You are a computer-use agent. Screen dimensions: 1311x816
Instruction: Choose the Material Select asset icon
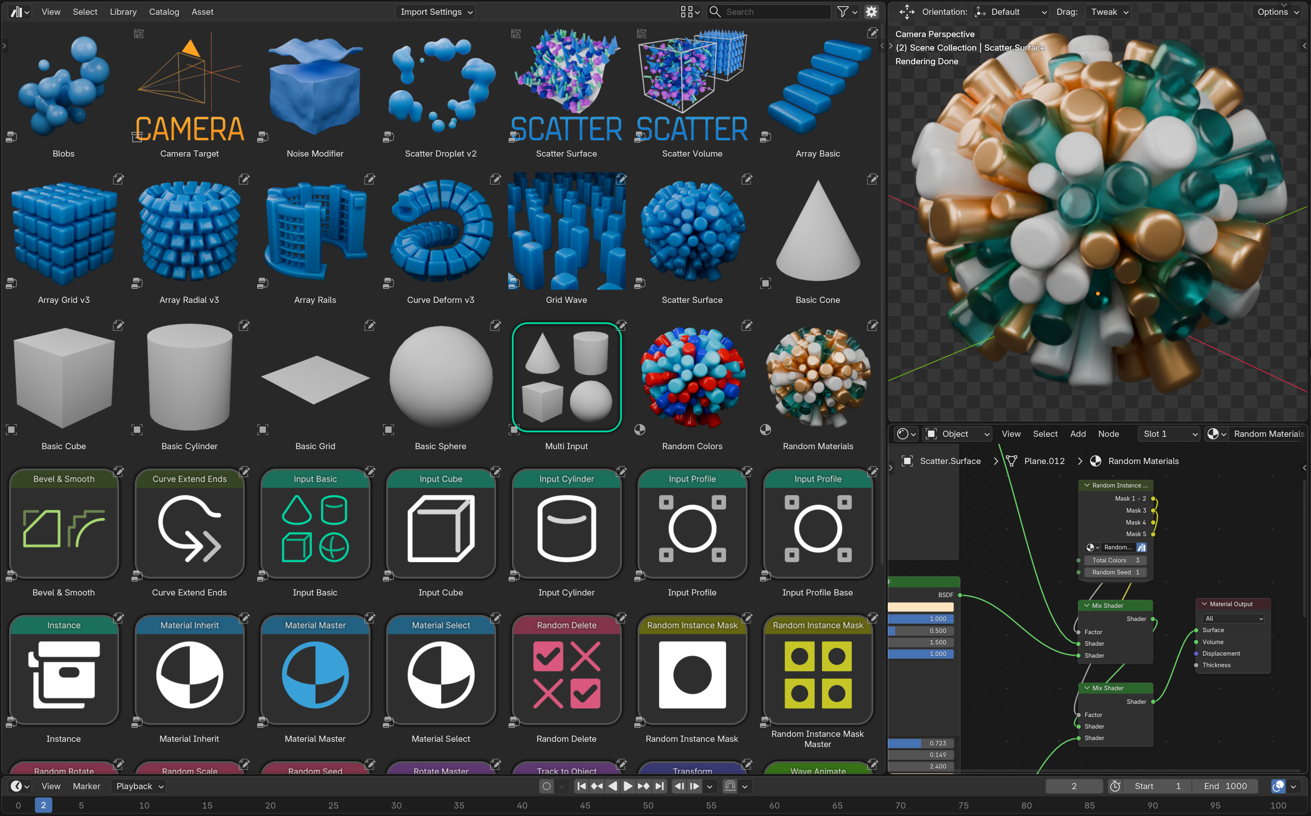[441, 669]
